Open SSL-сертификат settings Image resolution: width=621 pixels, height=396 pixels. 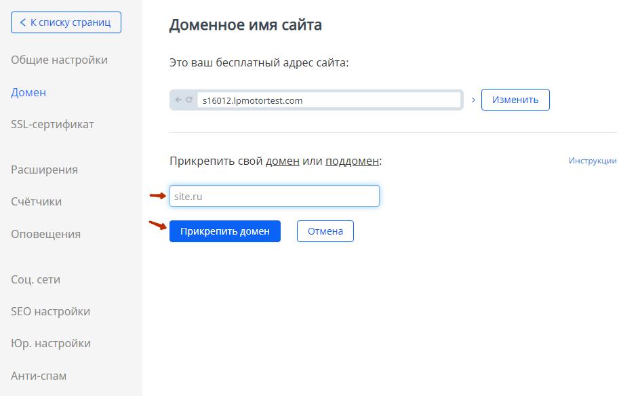click(x=52, y=124)
